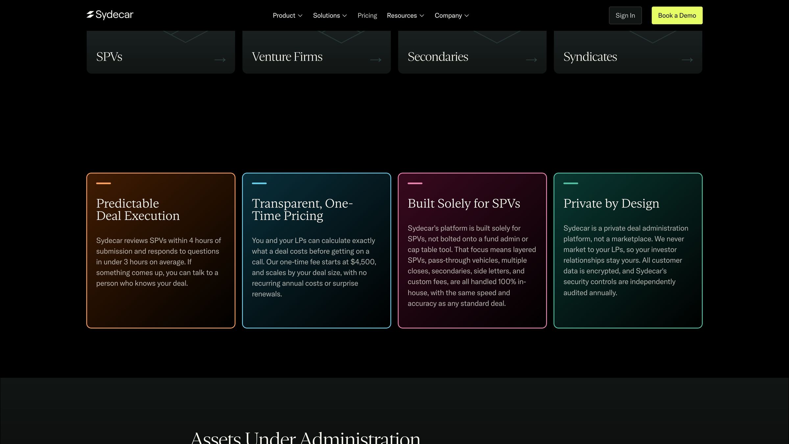Click the Book a Demo button
789x444 pixels.
677,15
